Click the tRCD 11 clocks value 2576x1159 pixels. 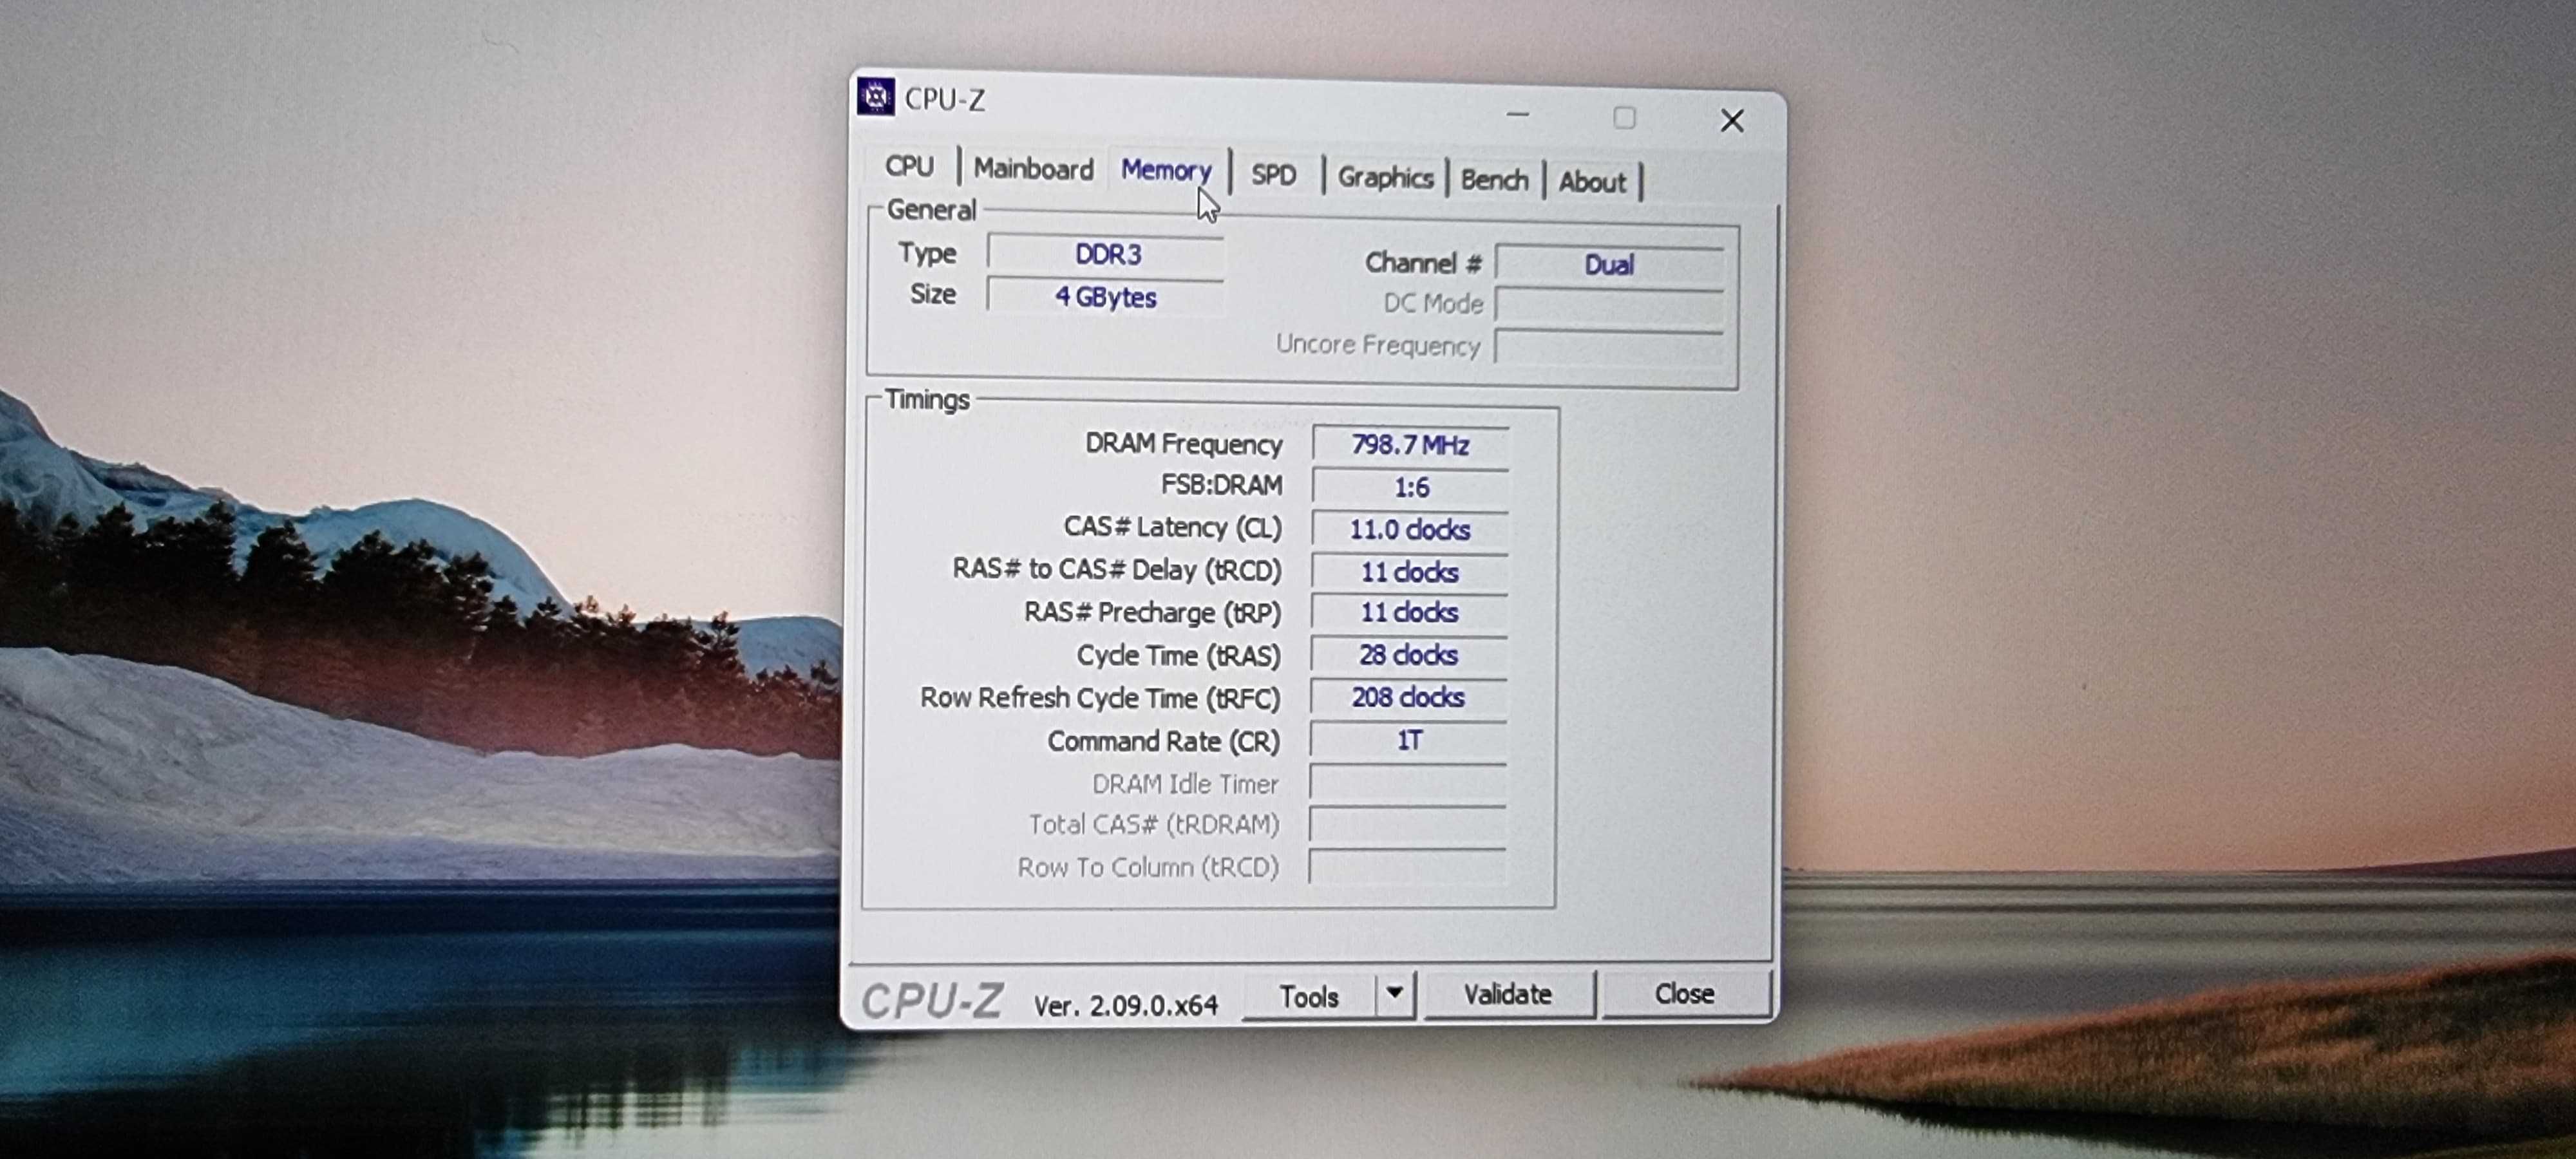1409,572
